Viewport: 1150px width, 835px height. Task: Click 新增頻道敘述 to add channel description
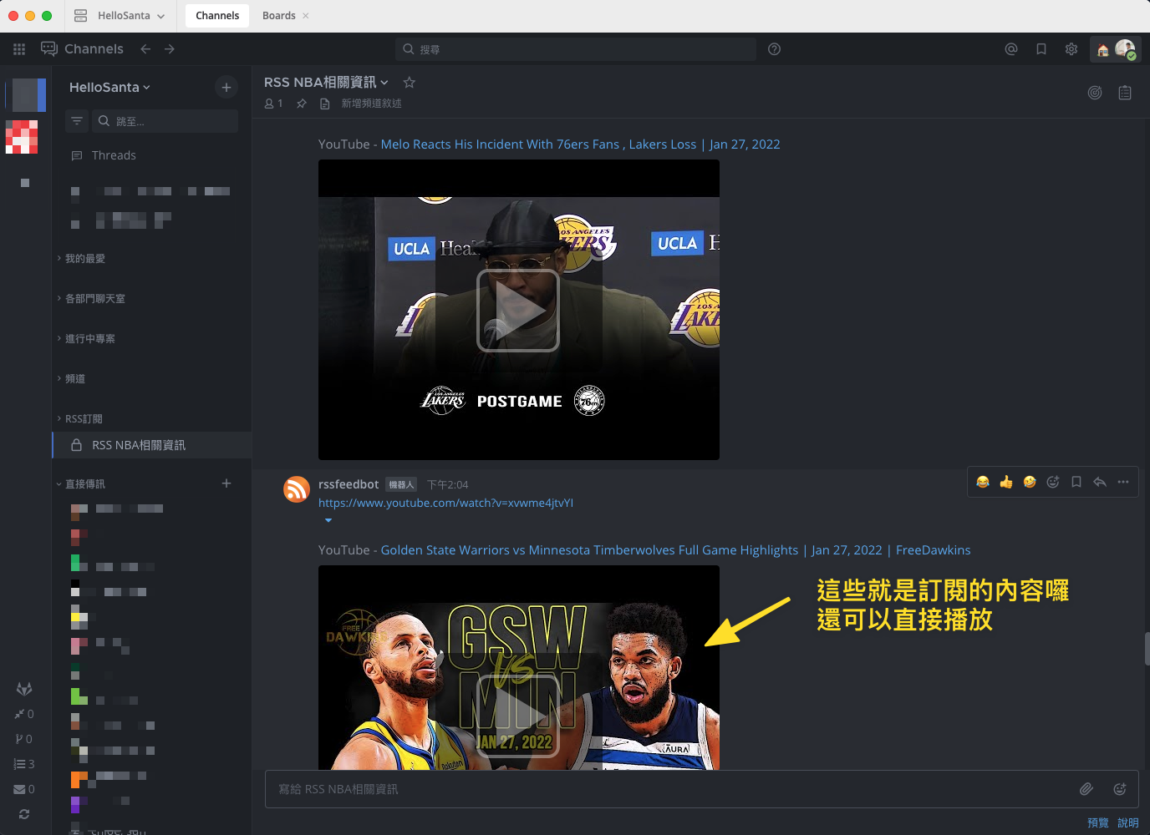click(x=371, y=104)
